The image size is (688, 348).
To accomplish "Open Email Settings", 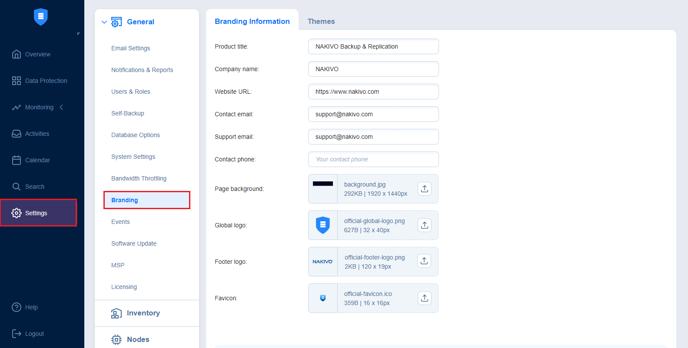I will [130, 48].
